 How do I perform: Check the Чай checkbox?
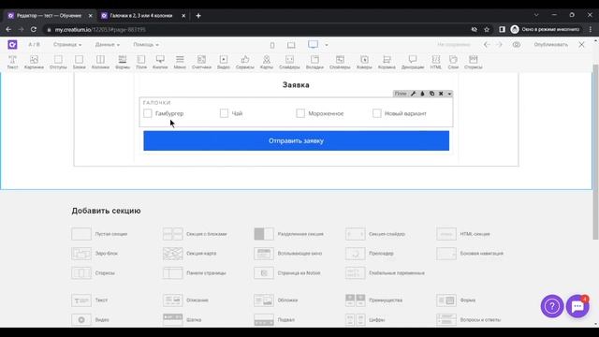tap(224, 113)
